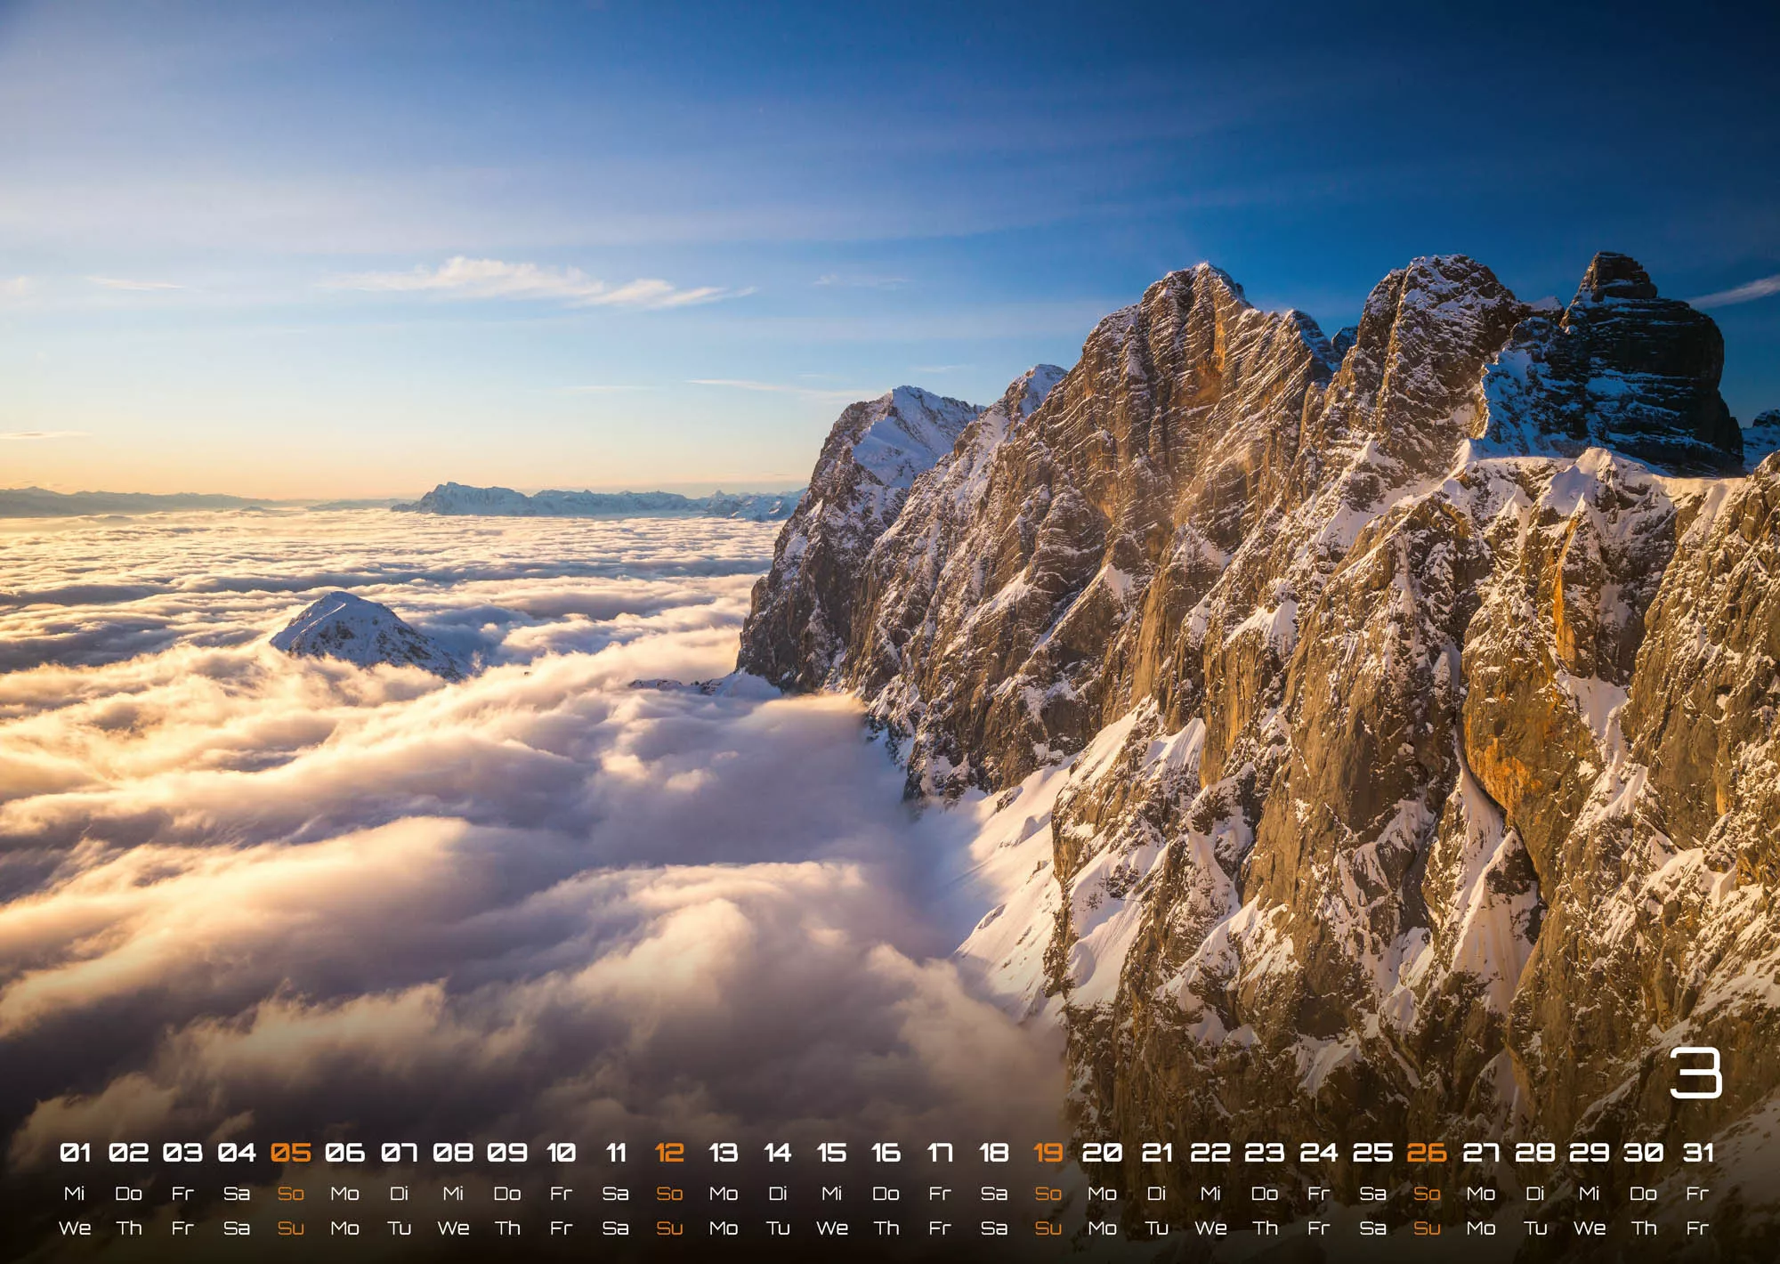
Task: Click the 'We' label under date 29
Action: tap(1590, 1228)
